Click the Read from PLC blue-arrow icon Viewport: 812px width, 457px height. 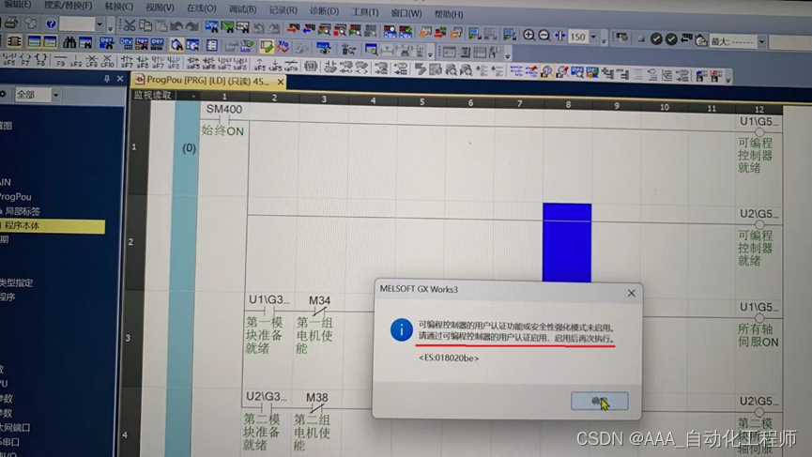309,28
